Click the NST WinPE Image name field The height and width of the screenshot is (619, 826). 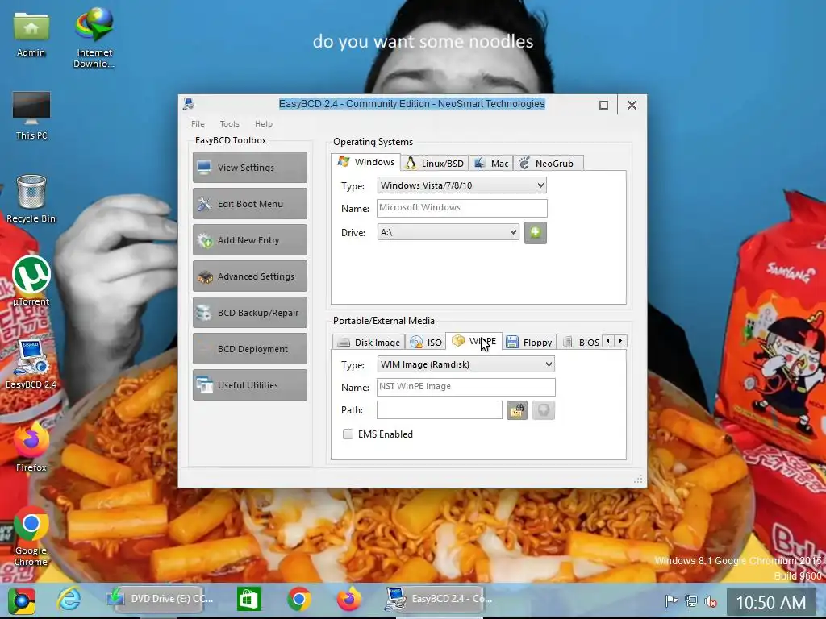click(465, 387)
